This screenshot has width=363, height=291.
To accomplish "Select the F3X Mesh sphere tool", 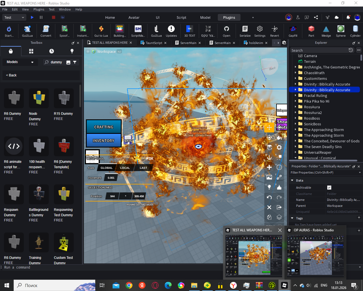I will point(279,167).
